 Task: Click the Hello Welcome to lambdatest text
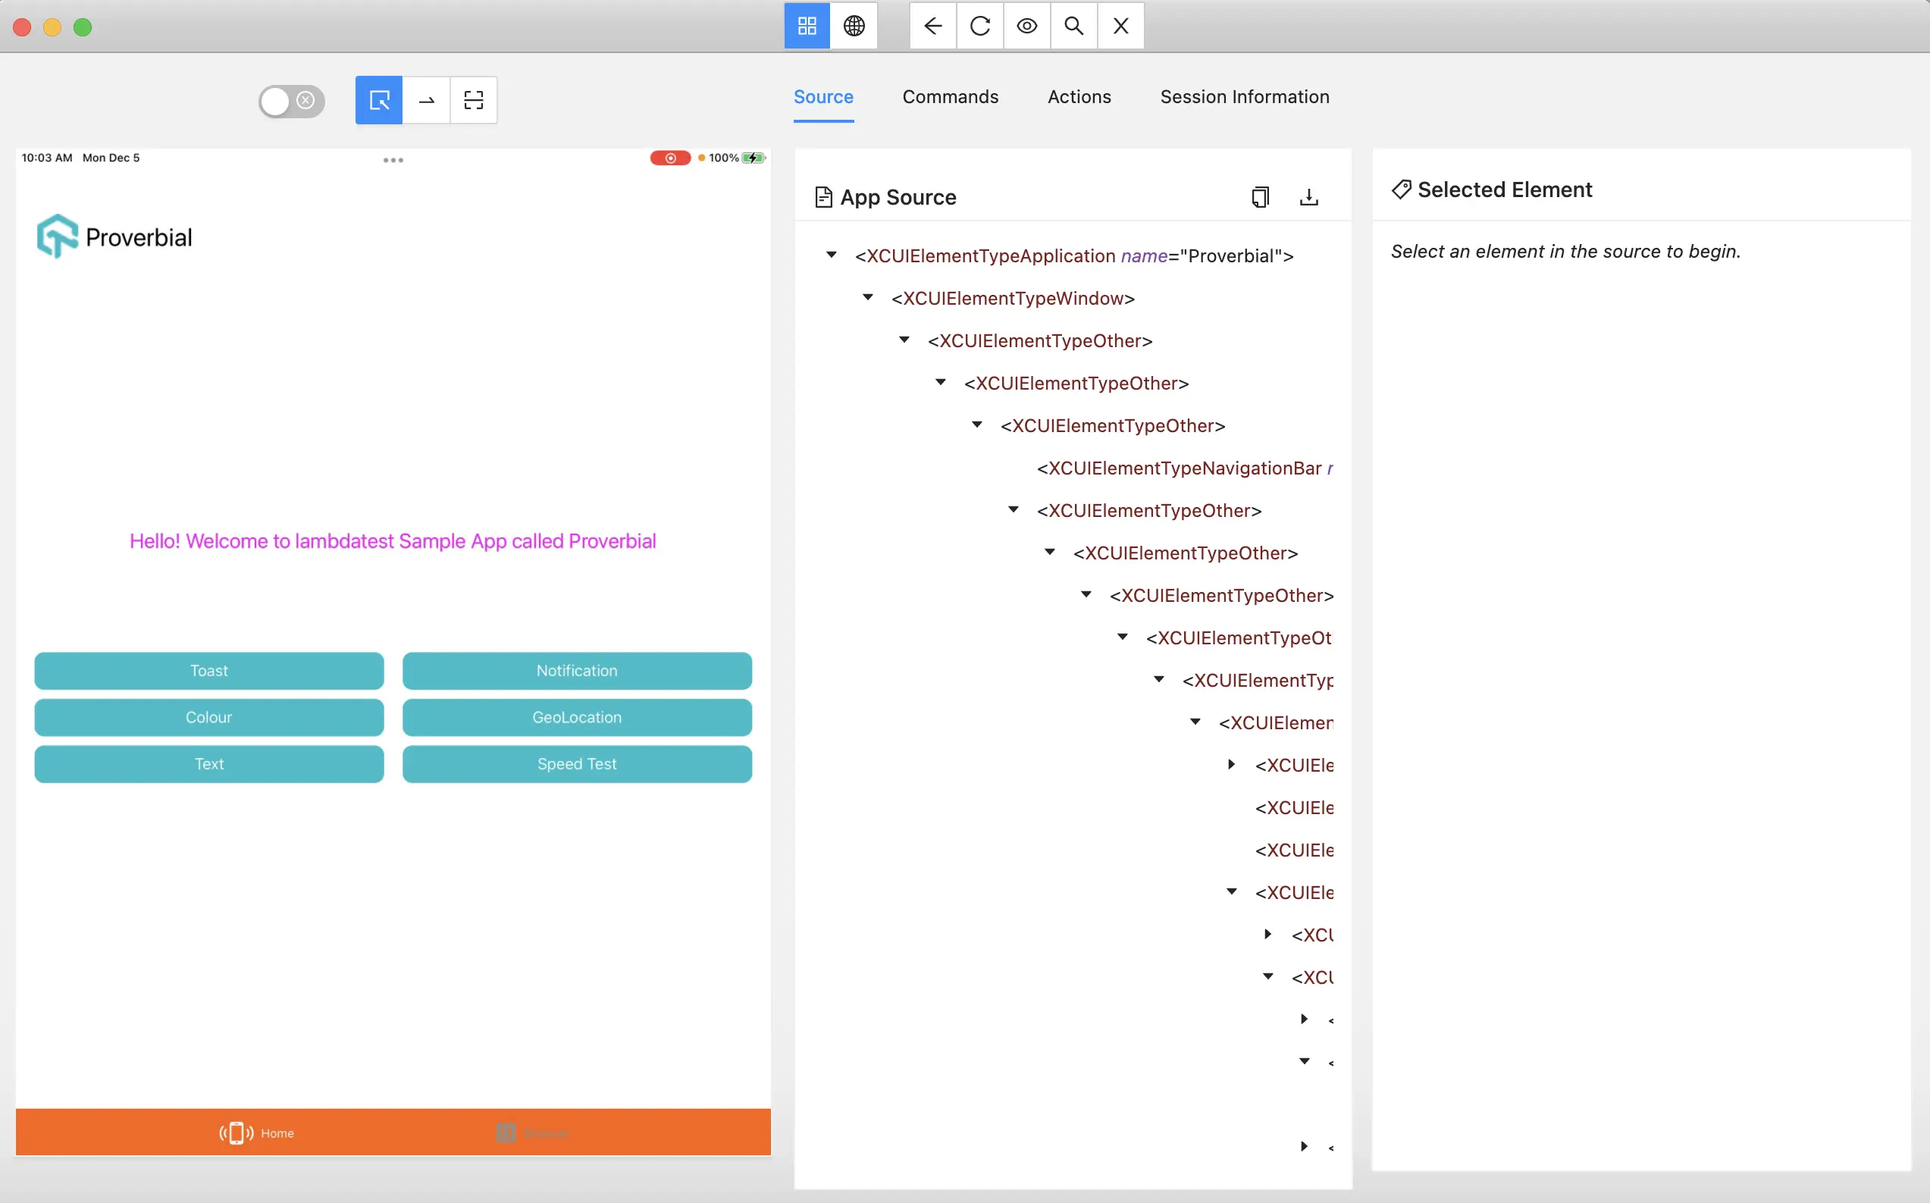[393, 541]
